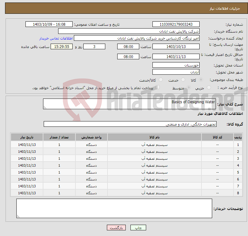Select سیستم تصفیه آب in row 7
Image resolution: width=248 pixels, height=236 pixels.
(x=154, y=186)
